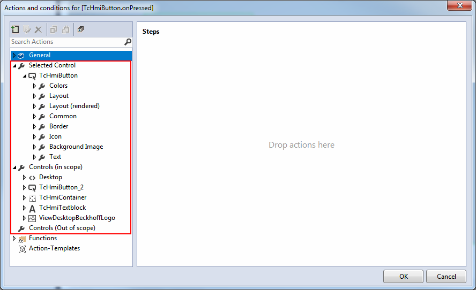Click Controls (Out of scope) wrench icon
The image size is (476, 290).
(x=21, y=228)
